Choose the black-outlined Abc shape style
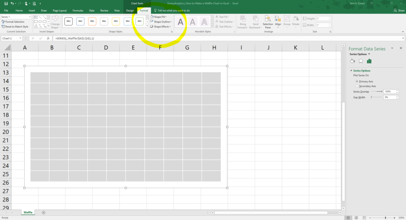The width and height of the screenshot is (406, 220). 68,21
